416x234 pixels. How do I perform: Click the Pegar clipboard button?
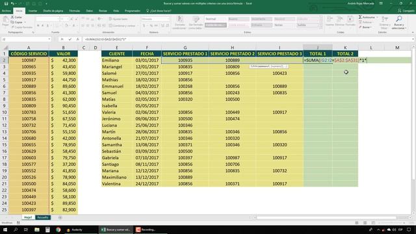click(5, 21)
